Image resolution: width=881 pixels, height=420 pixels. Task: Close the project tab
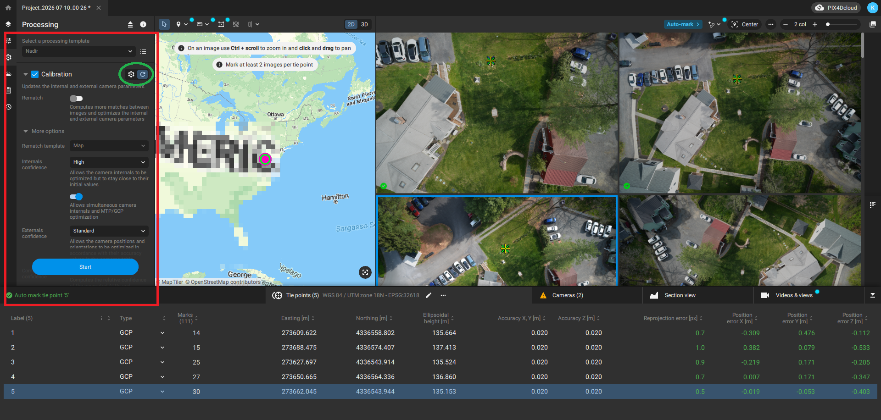(x=99, y=8)
